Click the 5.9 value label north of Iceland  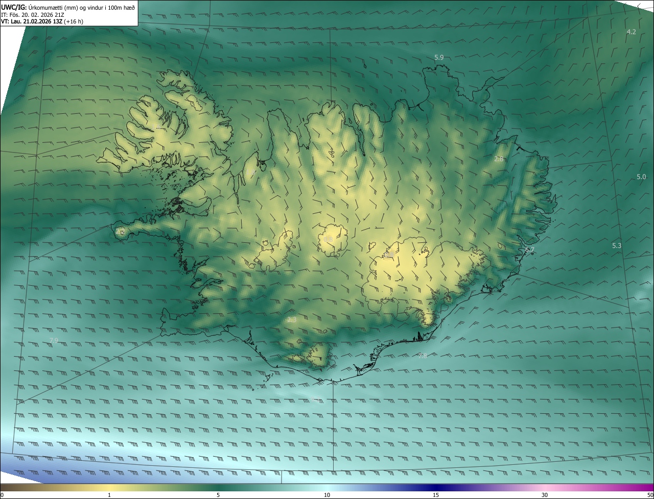[439, 58]
